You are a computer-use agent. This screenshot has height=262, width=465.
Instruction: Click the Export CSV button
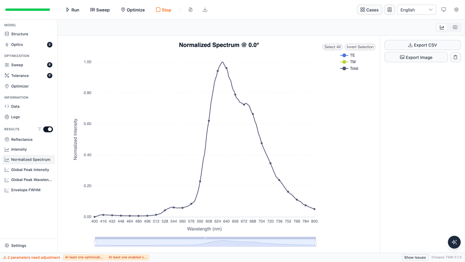point(422,45)
